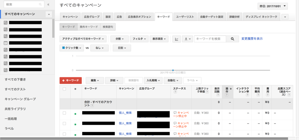Click the red +キーワード button
Screen dimensions: 299x140
[x=71, y=80]
